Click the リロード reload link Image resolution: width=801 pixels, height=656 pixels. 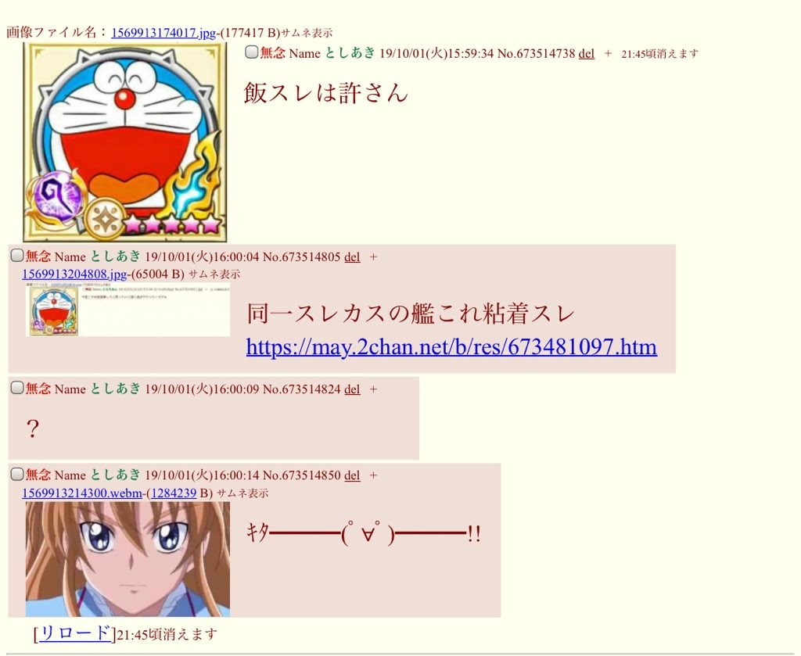75,633
